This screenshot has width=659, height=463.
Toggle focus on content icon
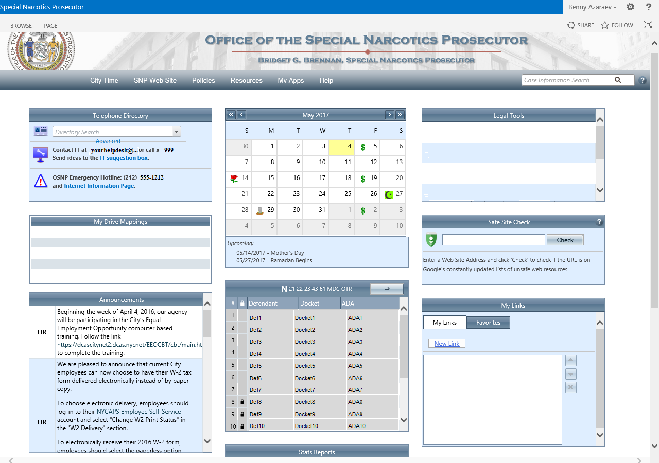click(648, 25)
